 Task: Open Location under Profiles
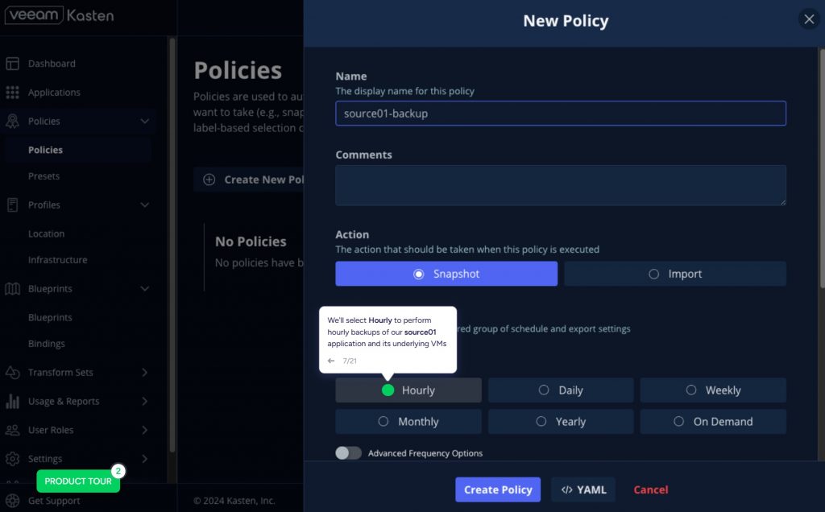pos(46,234)
